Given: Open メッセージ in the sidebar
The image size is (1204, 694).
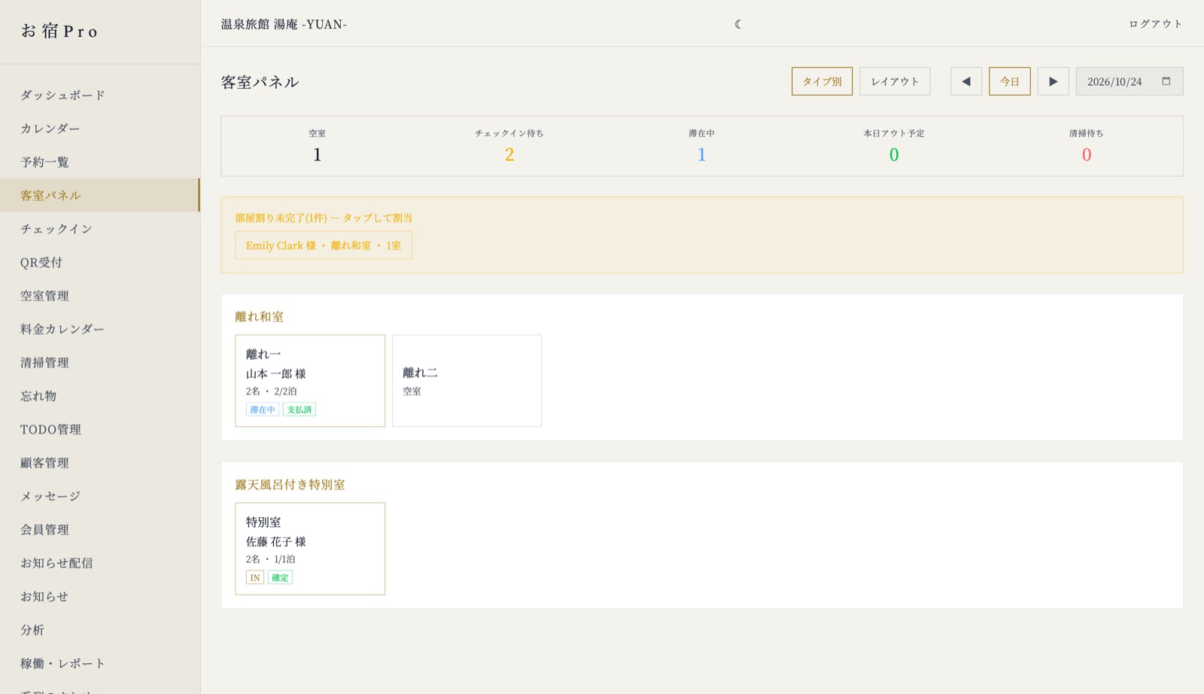Looking at the screenshot, I should coord(100,496).
